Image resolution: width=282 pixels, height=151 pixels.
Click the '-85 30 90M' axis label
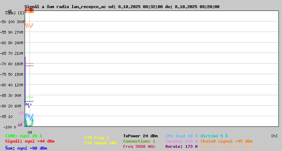[11, 96]
